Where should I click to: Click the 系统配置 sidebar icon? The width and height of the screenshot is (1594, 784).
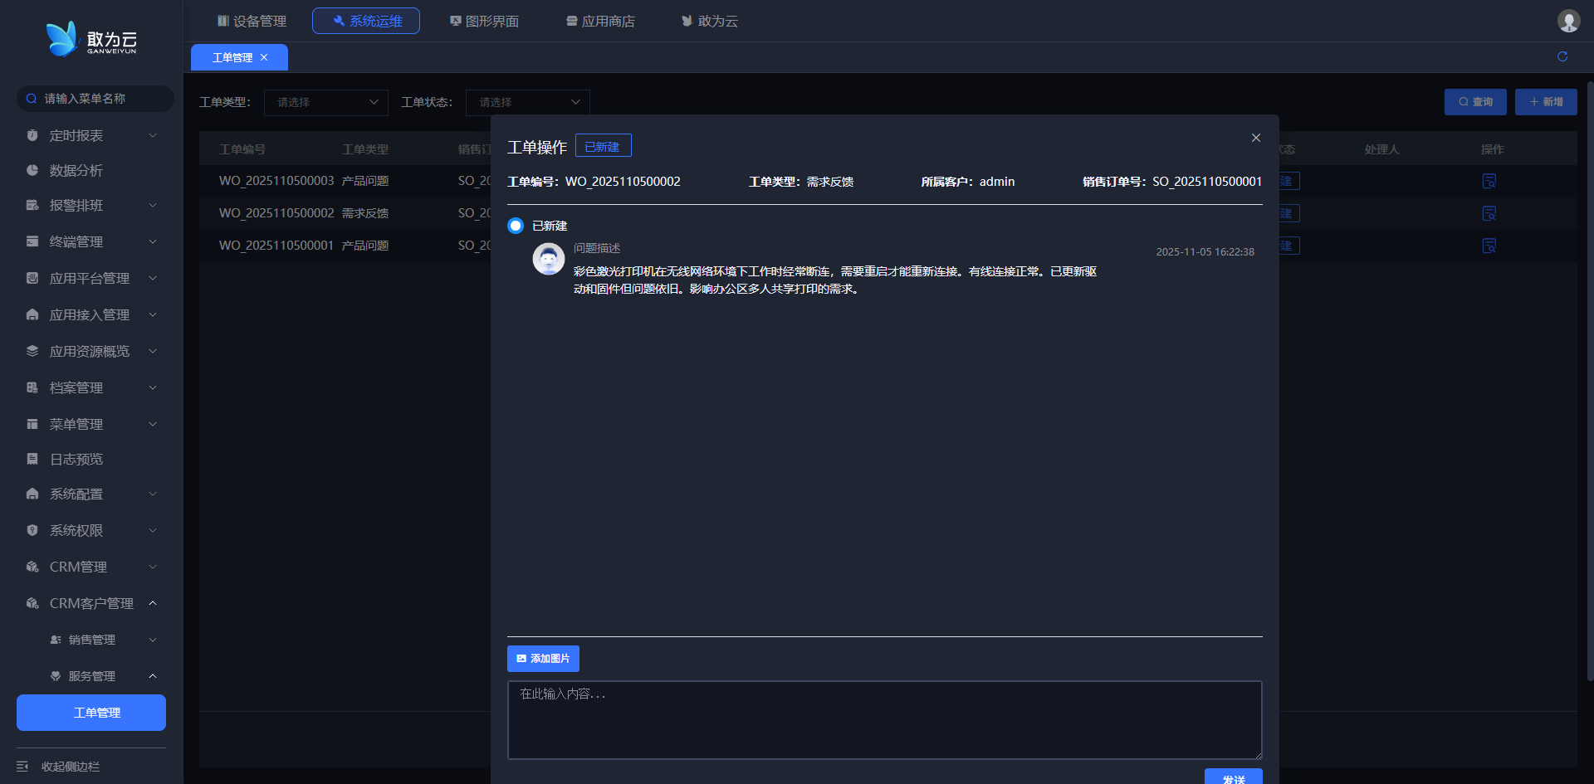coord(32,494)
